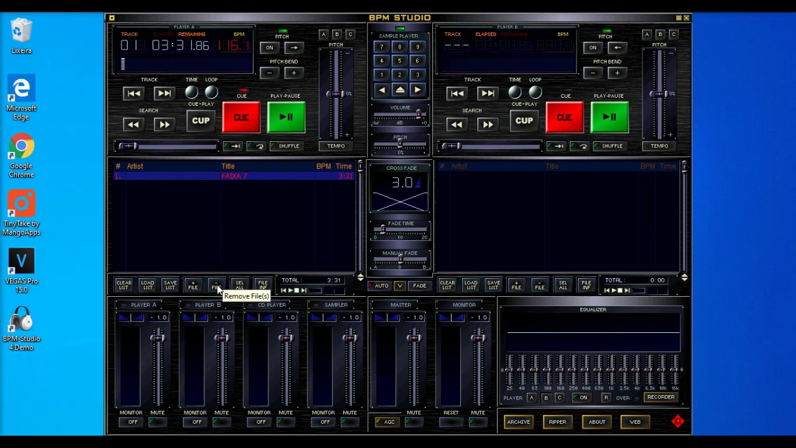Open the RIPPER panel
Screen dimensions: 796x448
click(557, 422)
